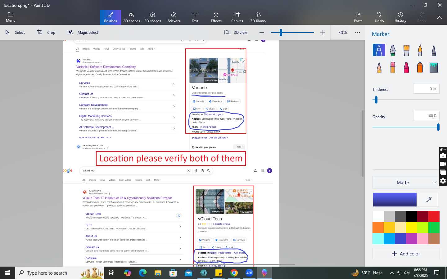This screenshot has width=447, height=279.
Task: Open Zoom from the taskbar
Action: click(249, 273)
